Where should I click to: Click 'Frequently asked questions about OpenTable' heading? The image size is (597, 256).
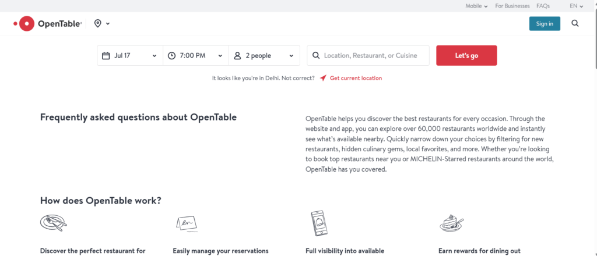tap(138, 117)
